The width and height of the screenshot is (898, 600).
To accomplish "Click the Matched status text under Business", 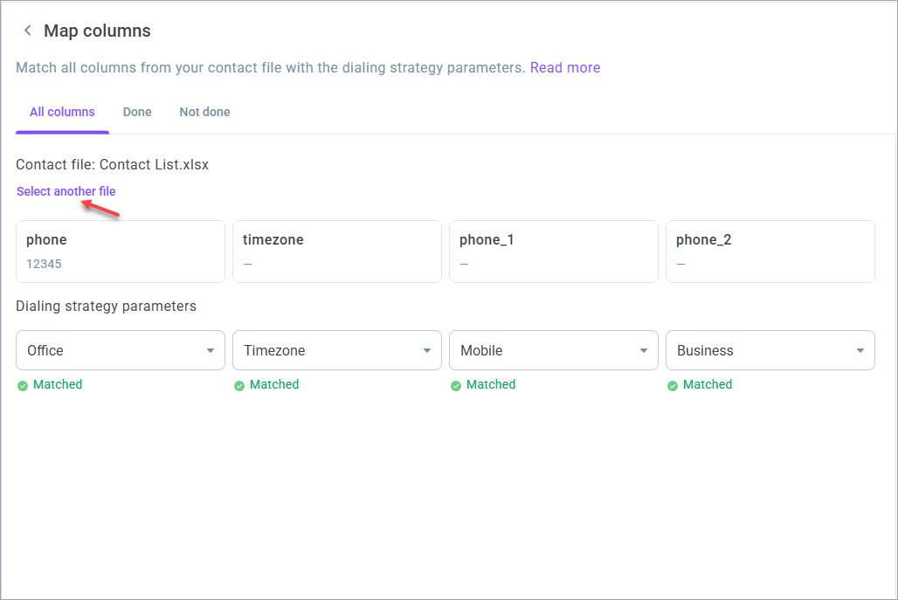I will [x=708, y=385].
